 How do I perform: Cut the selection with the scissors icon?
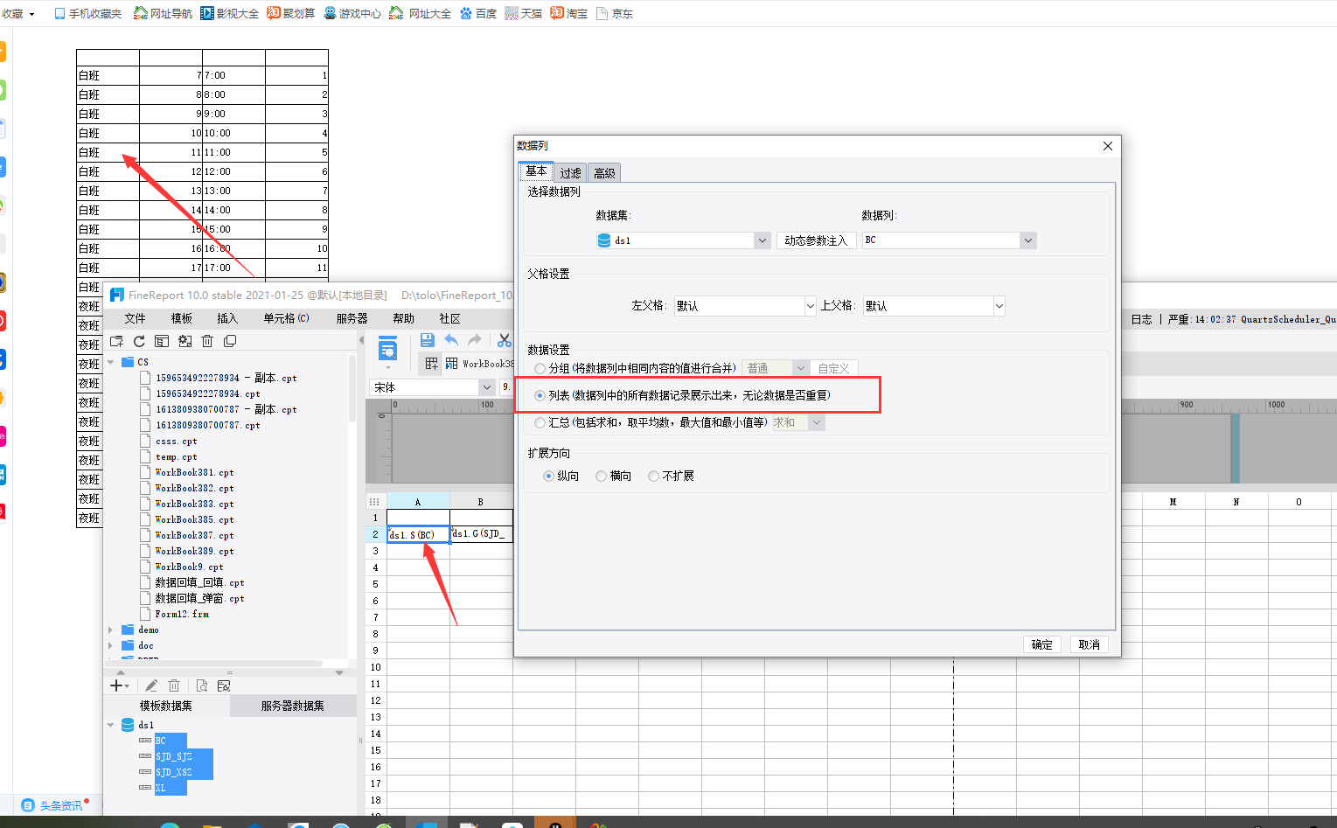point(505,340)
